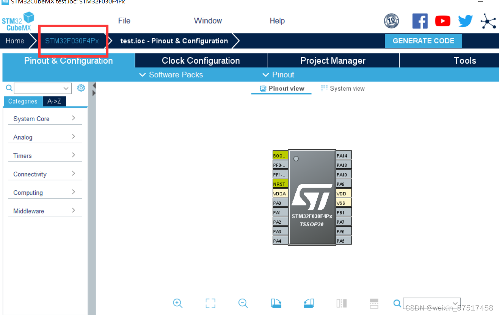
Task: Open the Facebook icon link
Action: [420, 21]
